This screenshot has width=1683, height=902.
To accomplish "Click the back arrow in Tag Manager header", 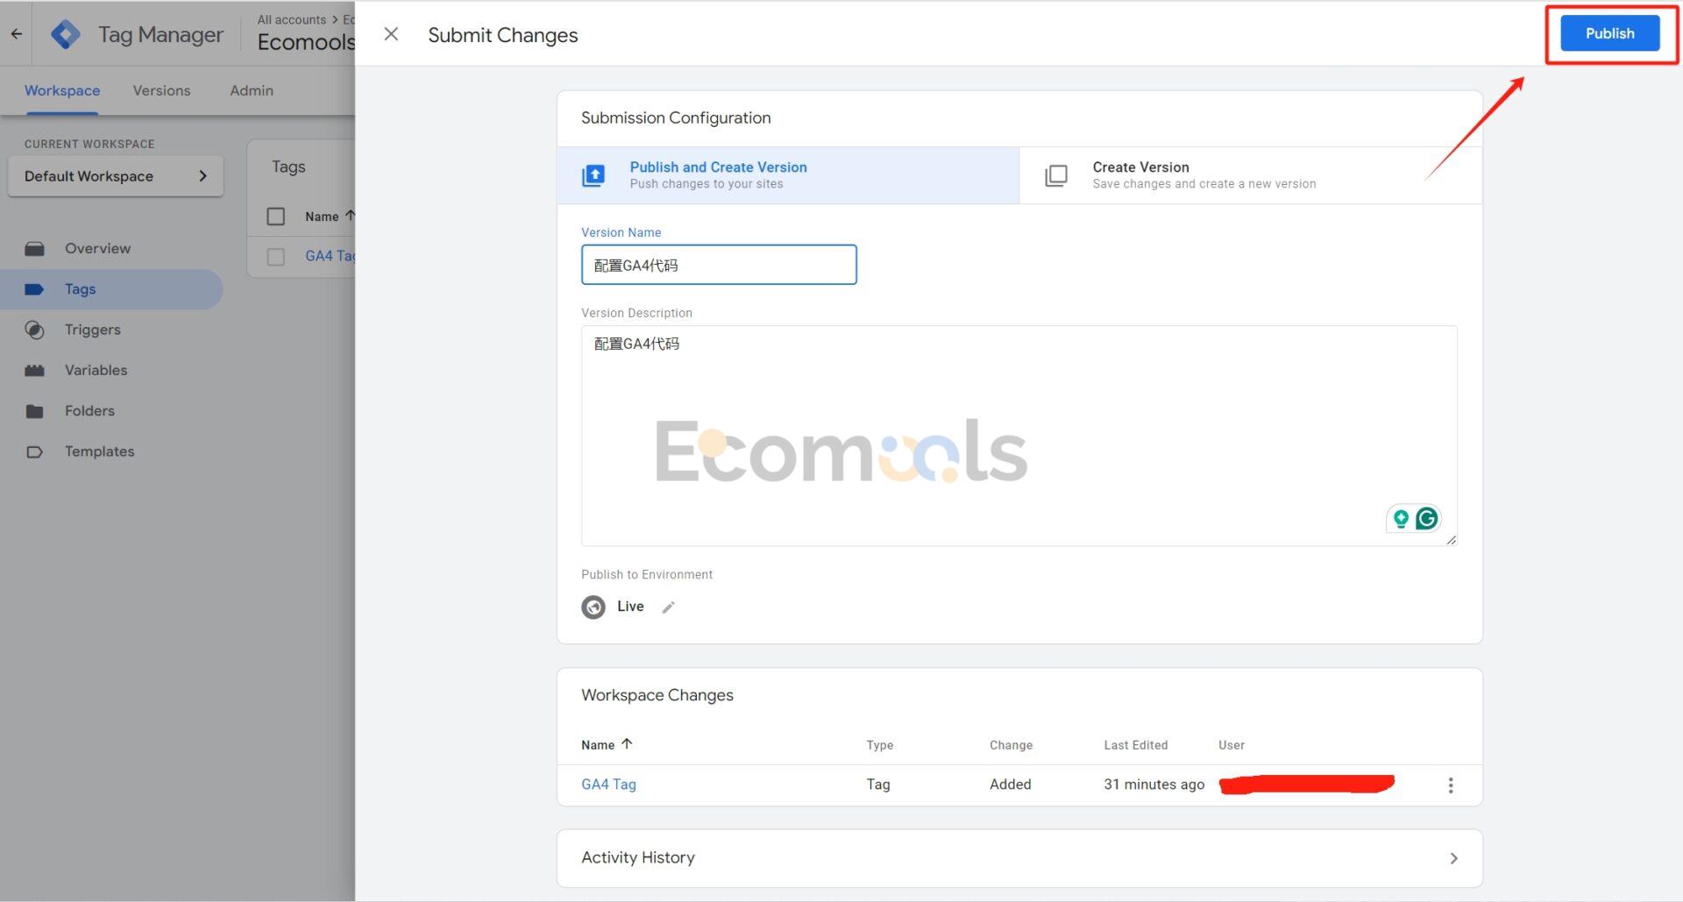I will tap(17, 34).
